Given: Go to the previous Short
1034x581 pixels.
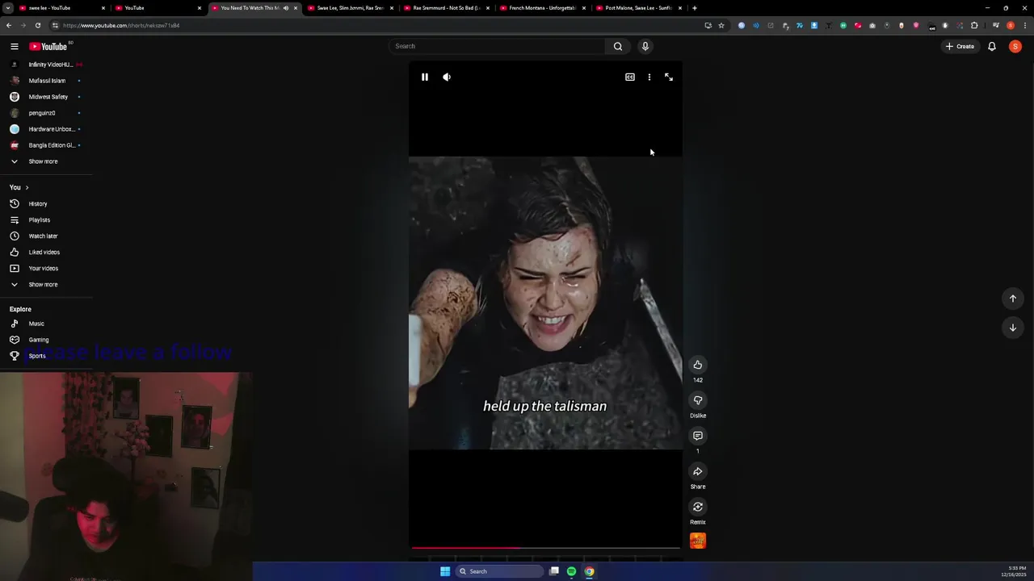Looking at the screenshot, I should pyautogui.click(x=1013, y=299).
